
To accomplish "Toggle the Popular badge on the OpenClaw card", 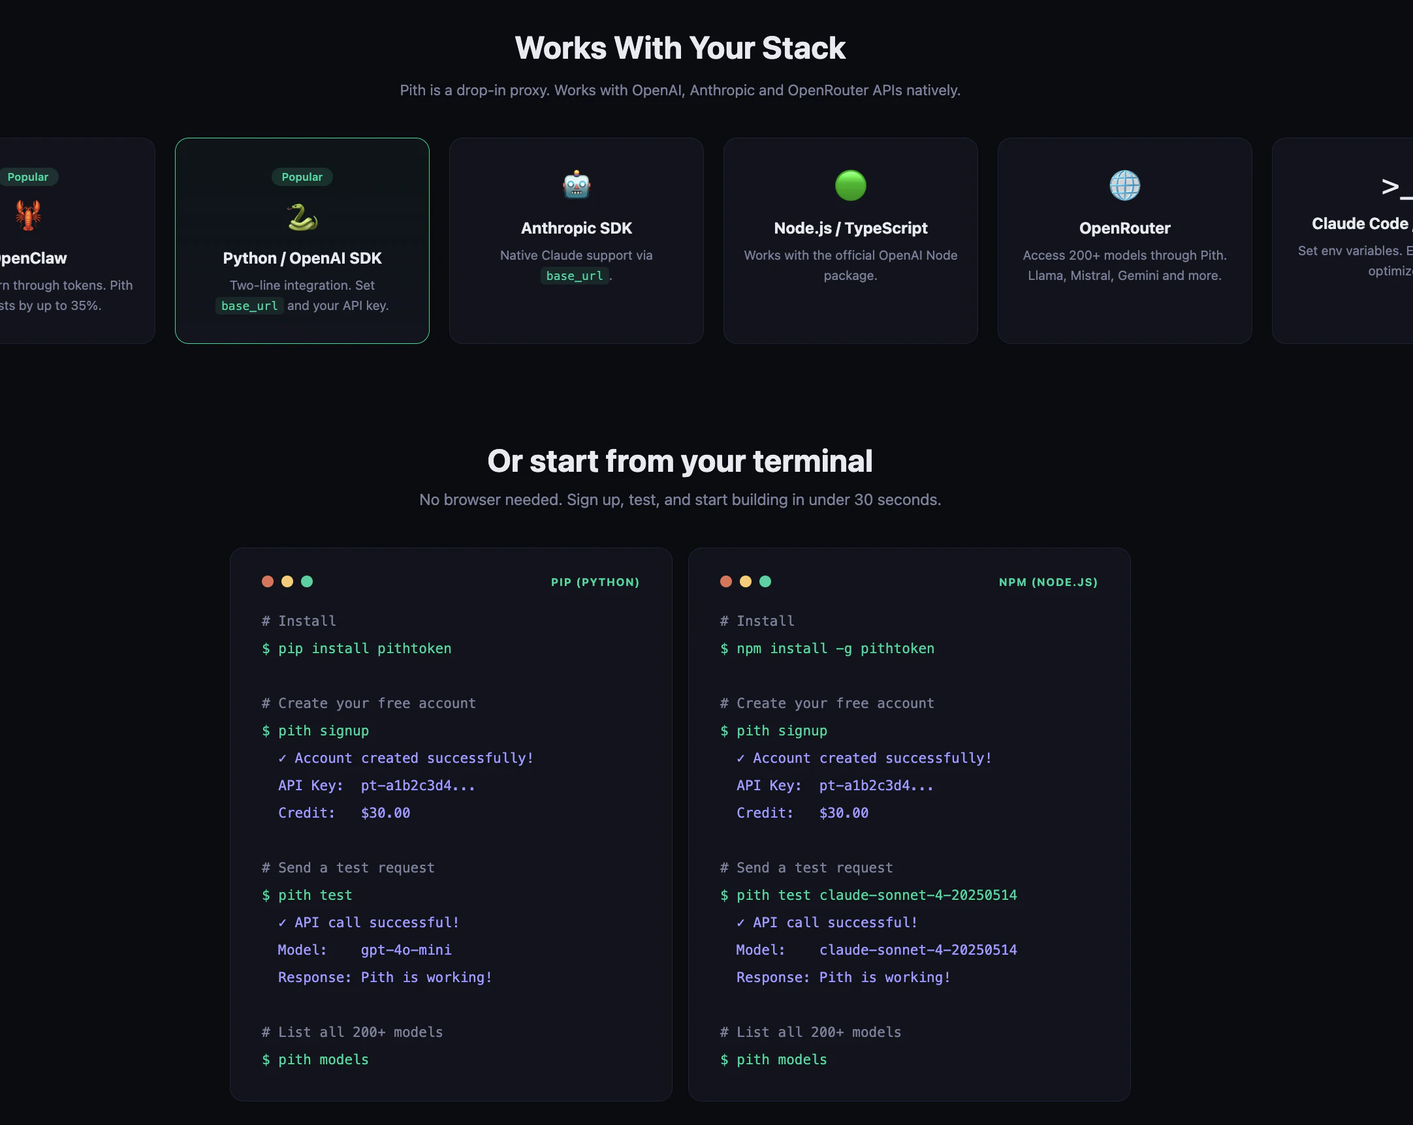I will pos(27,177).
